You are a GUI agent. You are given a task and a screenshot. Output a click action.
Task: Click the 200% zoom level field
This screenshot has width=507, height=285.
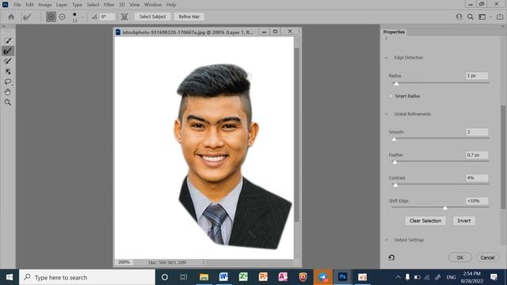[124, 262]
